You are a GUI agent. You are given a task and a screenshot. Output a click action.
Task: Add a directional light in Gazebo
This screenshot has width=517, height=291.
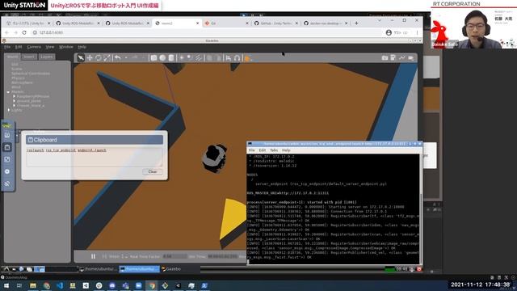pos(198,58)
